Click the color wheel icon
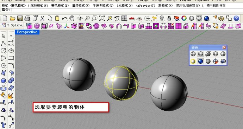The width and height of the screenshot is (243, 129). coord(184,18)
